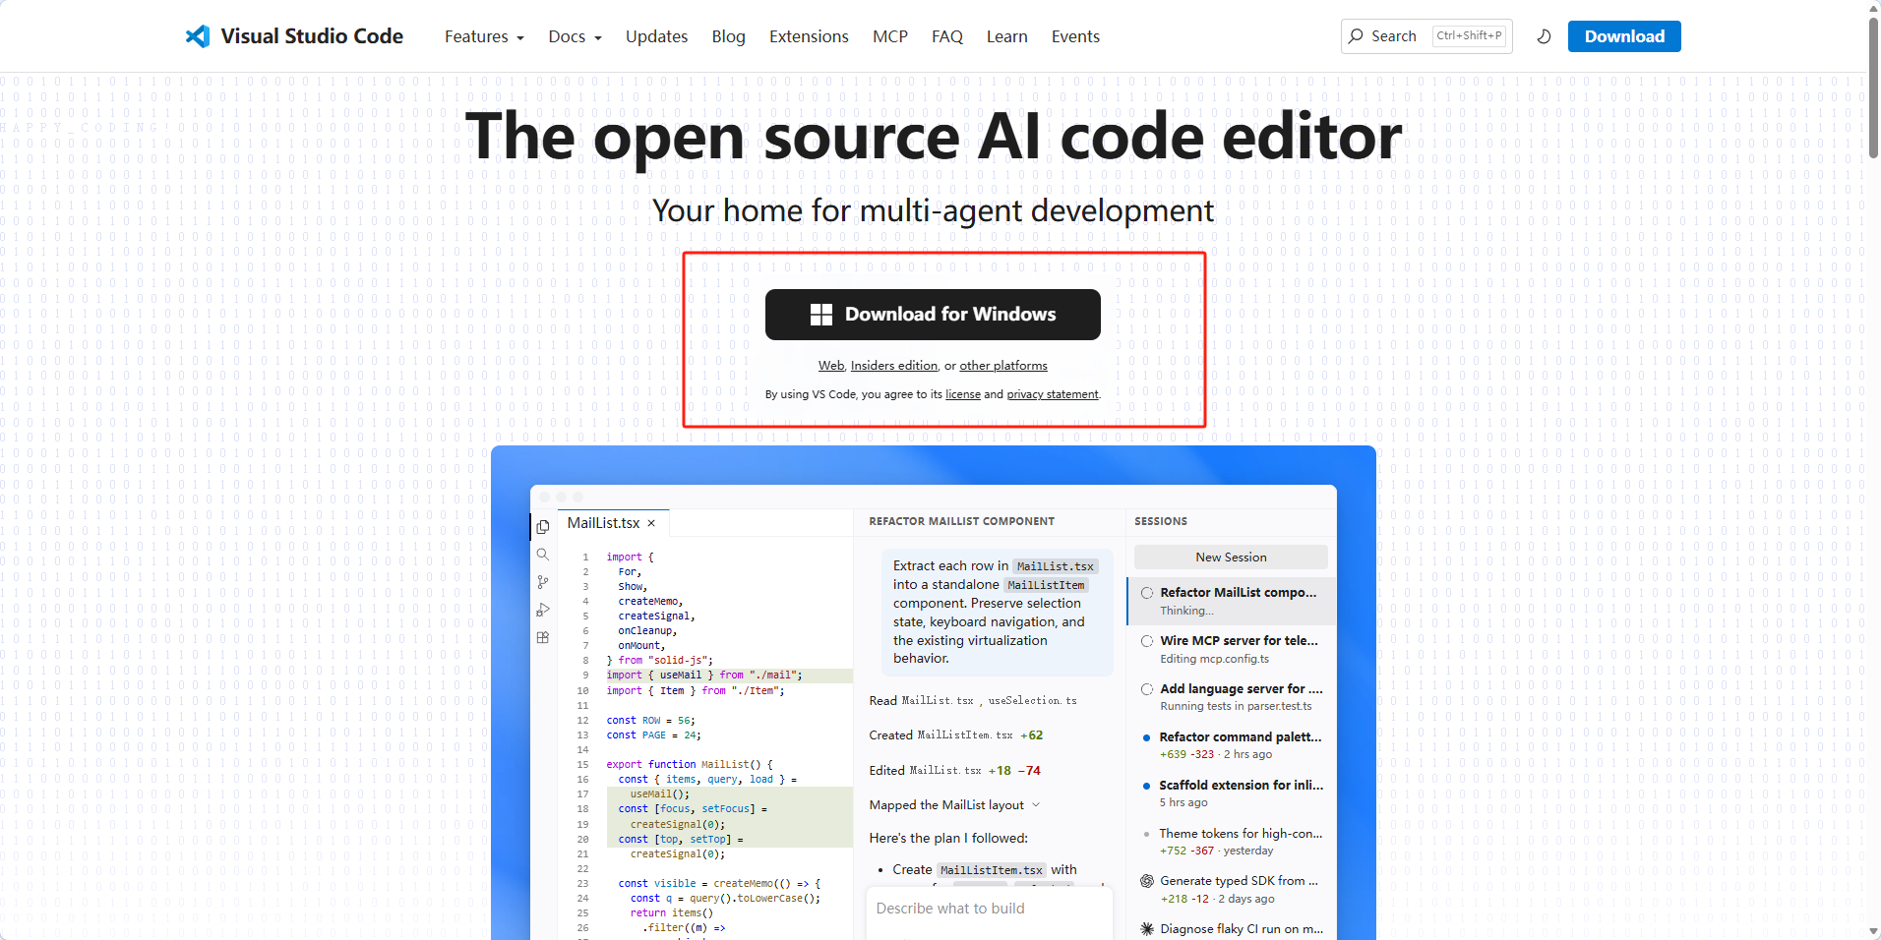This screenshot has height=940, width=1881.
Task: Open the privacy statement link
Action: point(1053,394)
